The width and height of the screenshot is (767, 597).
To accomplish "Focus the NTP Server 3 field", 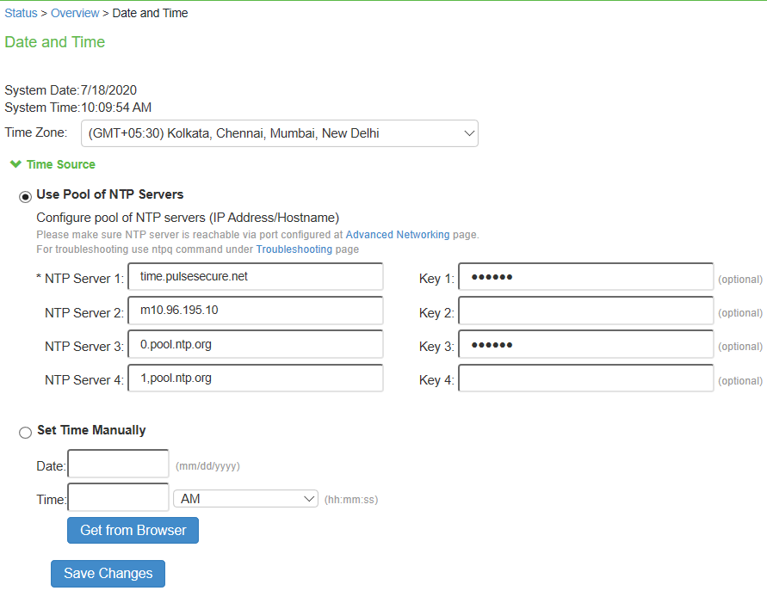I will 255,345.
